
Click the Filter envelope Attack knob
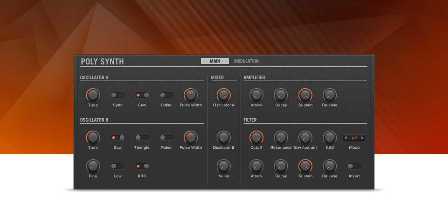coord(257,166)
